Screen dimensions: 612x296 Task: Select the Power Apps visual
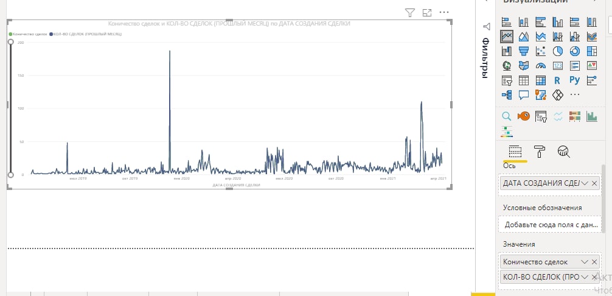(x=558, y=94)
